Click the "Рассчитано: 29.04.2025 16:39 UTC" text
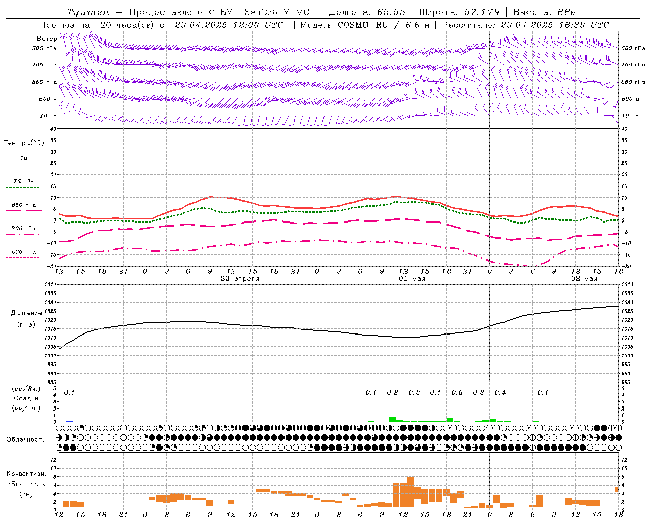 525,25
